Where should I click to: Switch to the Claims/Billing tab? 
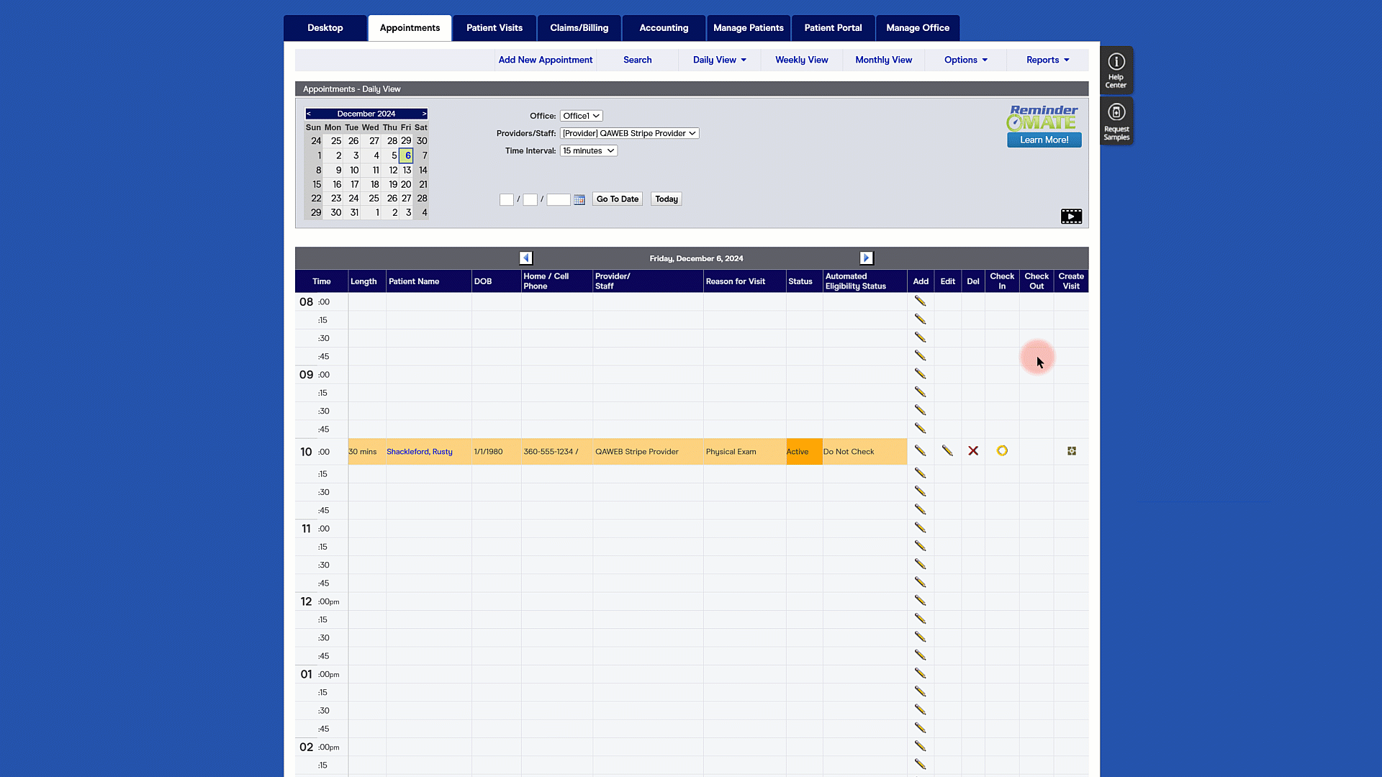[579, 28]
